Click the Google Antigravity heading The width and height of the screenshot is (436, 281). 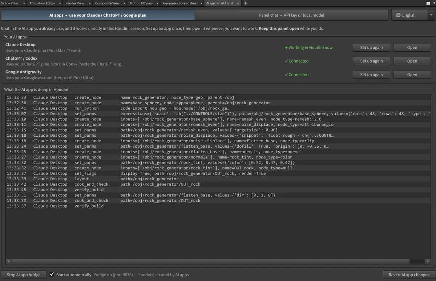[x=24, y=72]
